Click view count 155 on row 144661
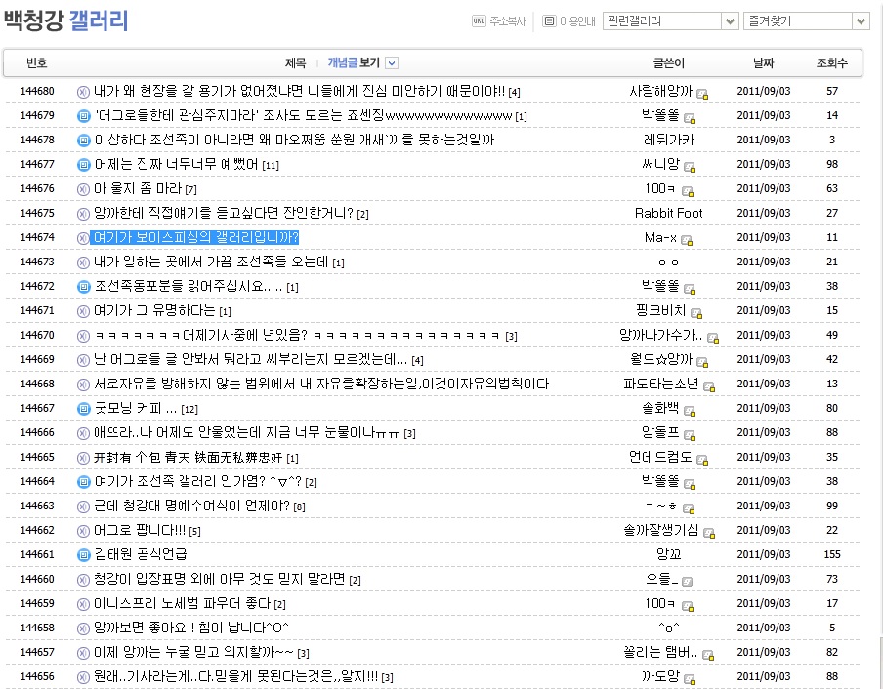The image size is (883, 689). [832, 554]
